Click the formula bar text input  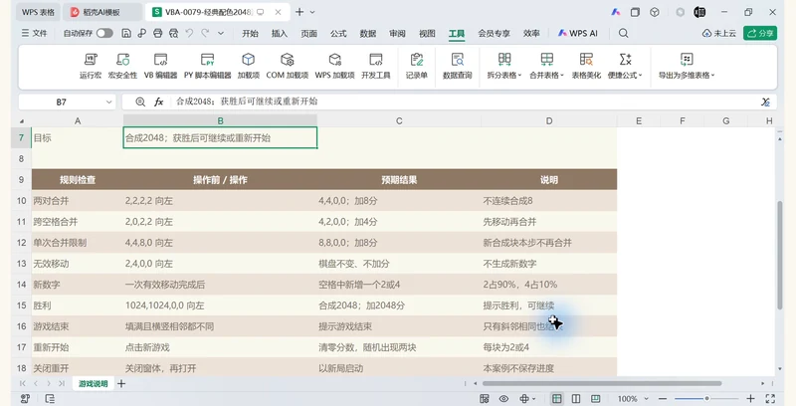(465, 102)
